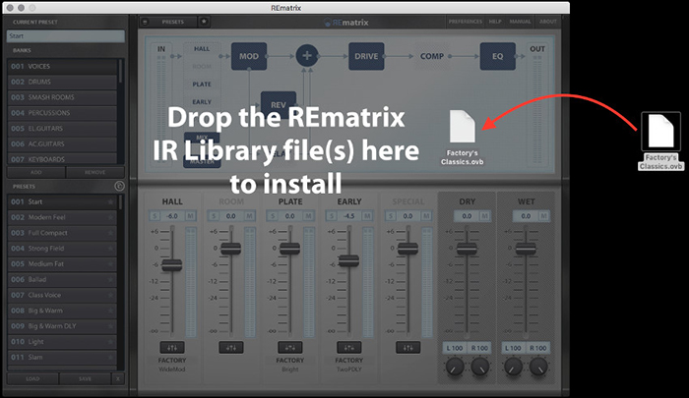Click the HALL volume fader handle

172,265
